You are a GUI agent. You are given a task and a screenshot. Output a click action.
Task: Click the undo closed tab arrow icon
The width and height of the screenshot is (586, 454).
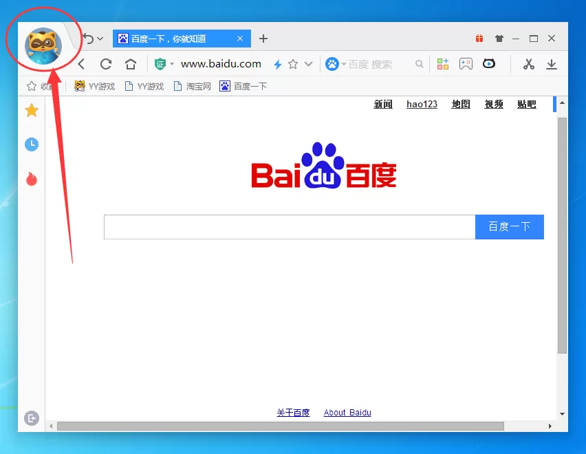tap(89, 39)
